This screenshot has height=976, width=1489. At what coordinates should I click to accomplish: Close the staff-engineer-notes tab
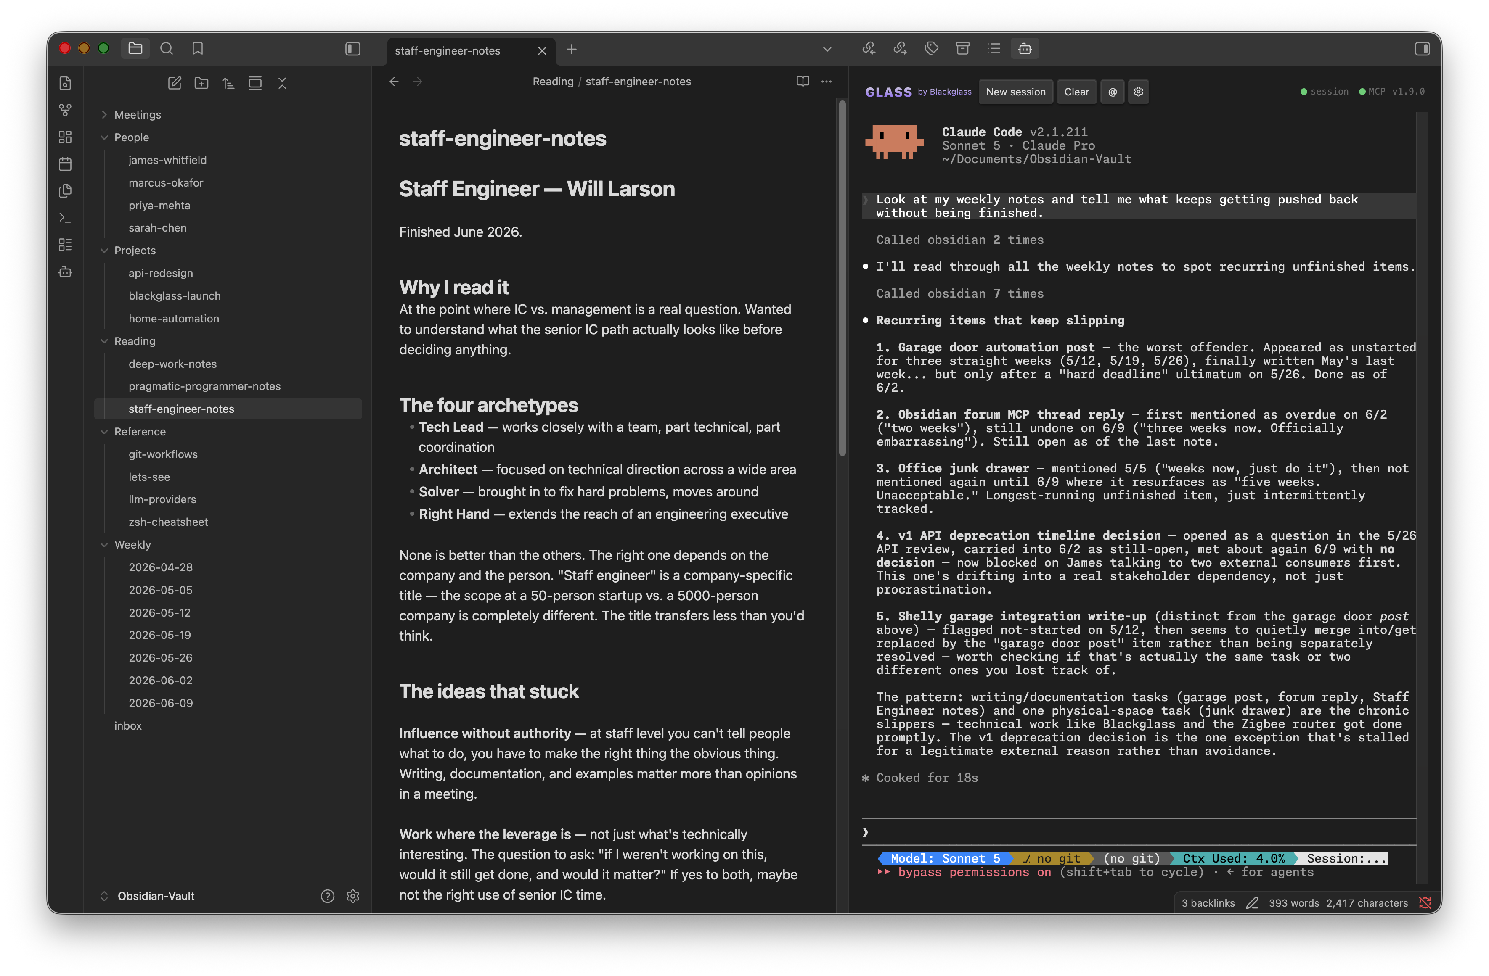click(542, 50)
